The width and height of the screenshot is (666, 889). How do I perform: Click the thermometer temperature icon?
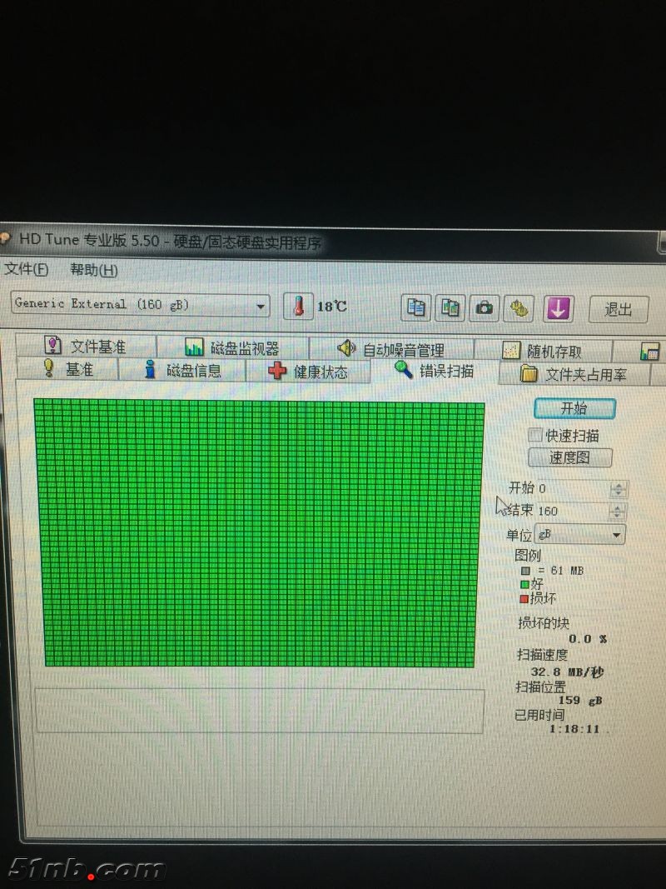pos(298,307)
